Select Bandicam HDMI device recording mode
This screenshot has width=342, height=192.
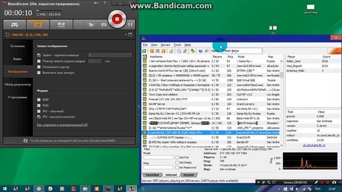pos(61,25)
